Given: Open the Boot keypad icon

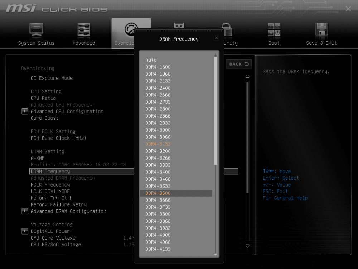Looking at the screenshot, I should tap(274, 29).
